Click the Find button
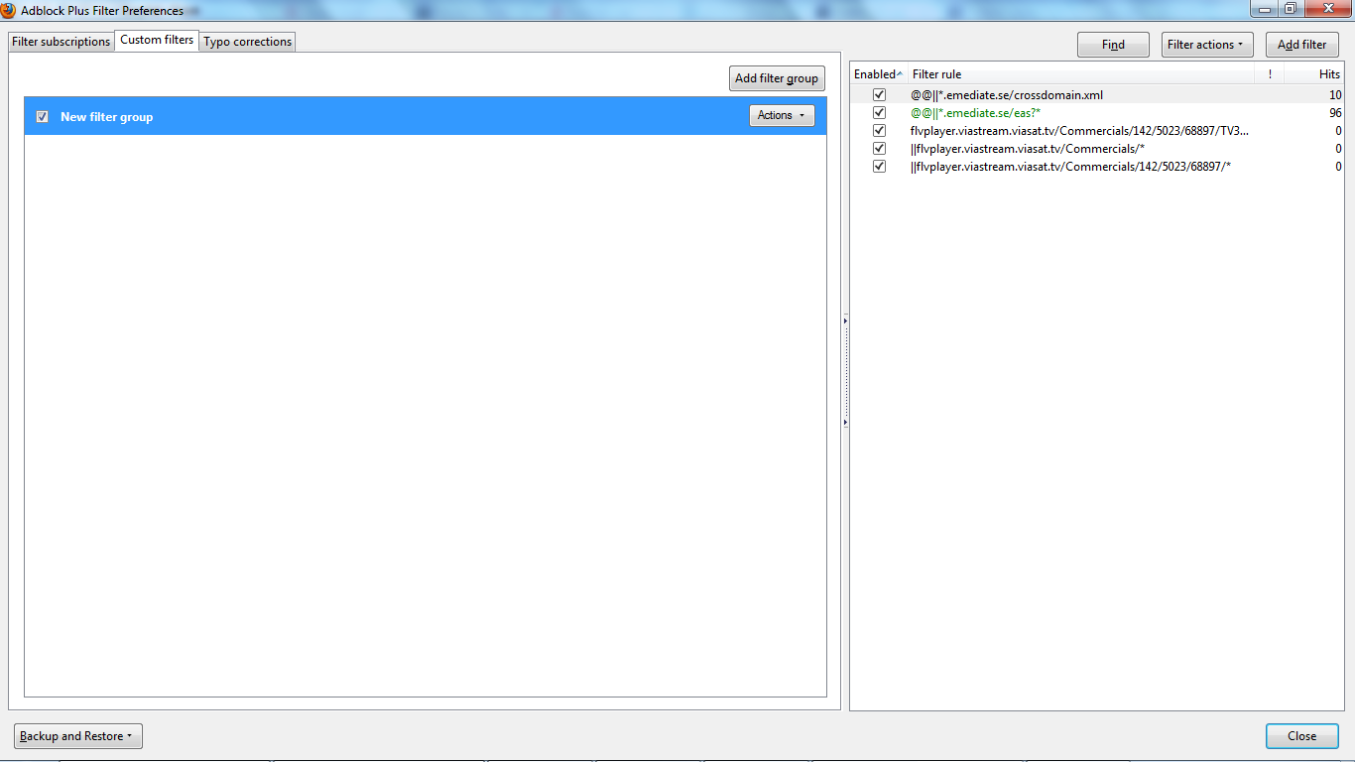 (1113, 45)
